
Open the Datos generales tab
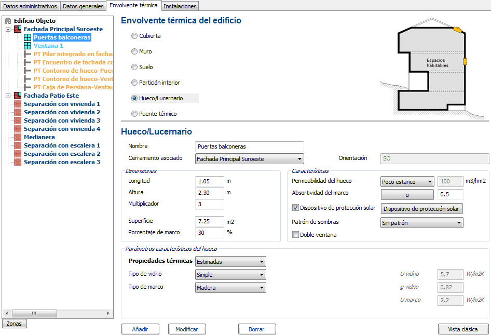coord(83,6)
